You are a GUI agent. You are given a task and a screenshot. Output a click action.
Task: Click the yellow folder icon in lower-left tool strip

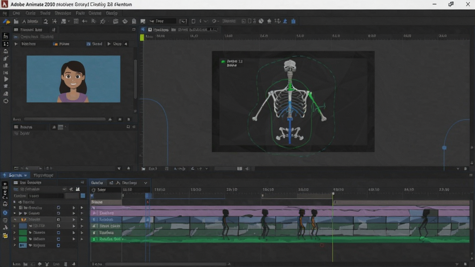5,235
